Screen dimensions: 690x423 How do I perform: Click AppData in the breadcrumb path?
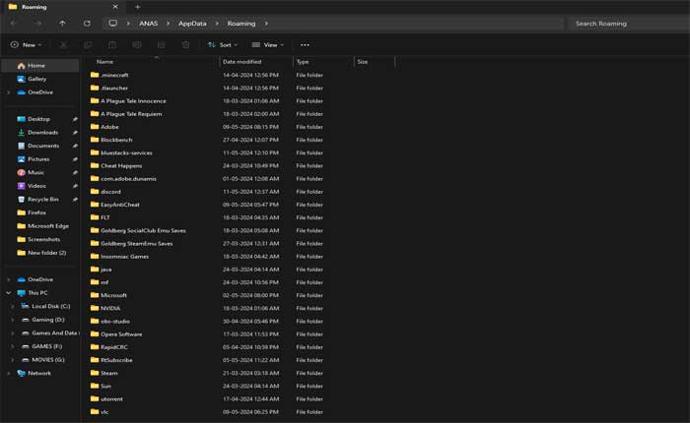point(191,23)
